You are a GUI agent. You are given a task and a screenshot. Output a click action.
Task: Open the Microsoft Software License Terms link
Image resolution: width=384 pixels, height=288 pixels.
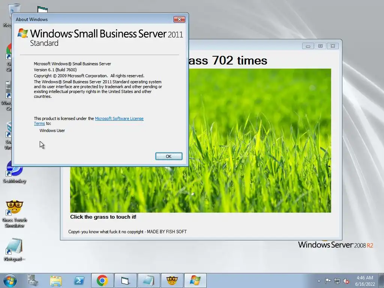click(119, 118)
